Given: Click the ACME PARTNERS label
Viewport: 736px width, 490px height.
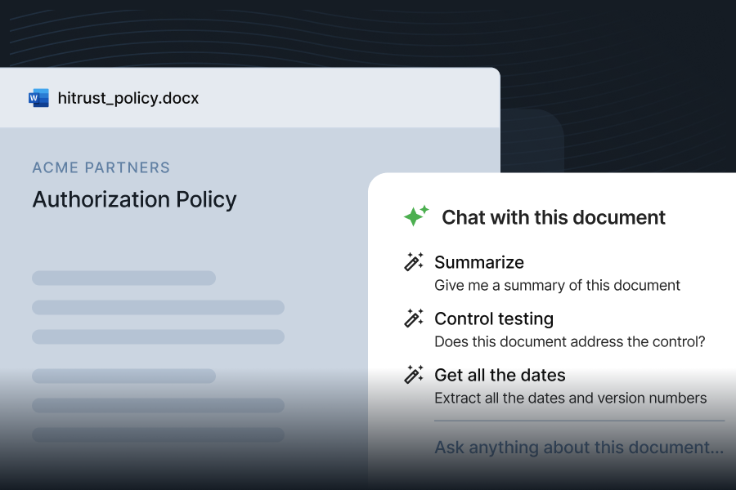Looking at the screenshot, I should 101,167.
